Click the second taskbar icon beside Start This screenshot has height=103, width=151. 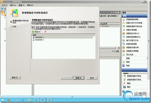click(x=9, y=100)
